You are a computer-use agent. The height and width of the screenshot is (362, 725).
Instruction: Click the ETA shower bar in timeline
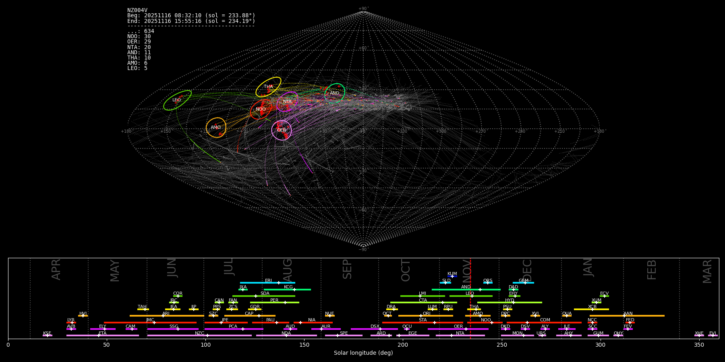pos(103,335)
